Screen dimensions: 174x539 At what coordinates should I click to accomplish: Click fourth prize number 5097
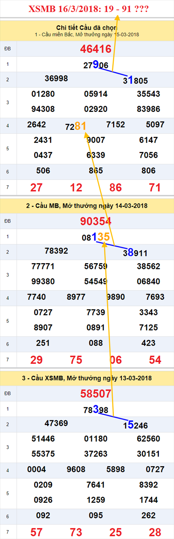point(155,125)
